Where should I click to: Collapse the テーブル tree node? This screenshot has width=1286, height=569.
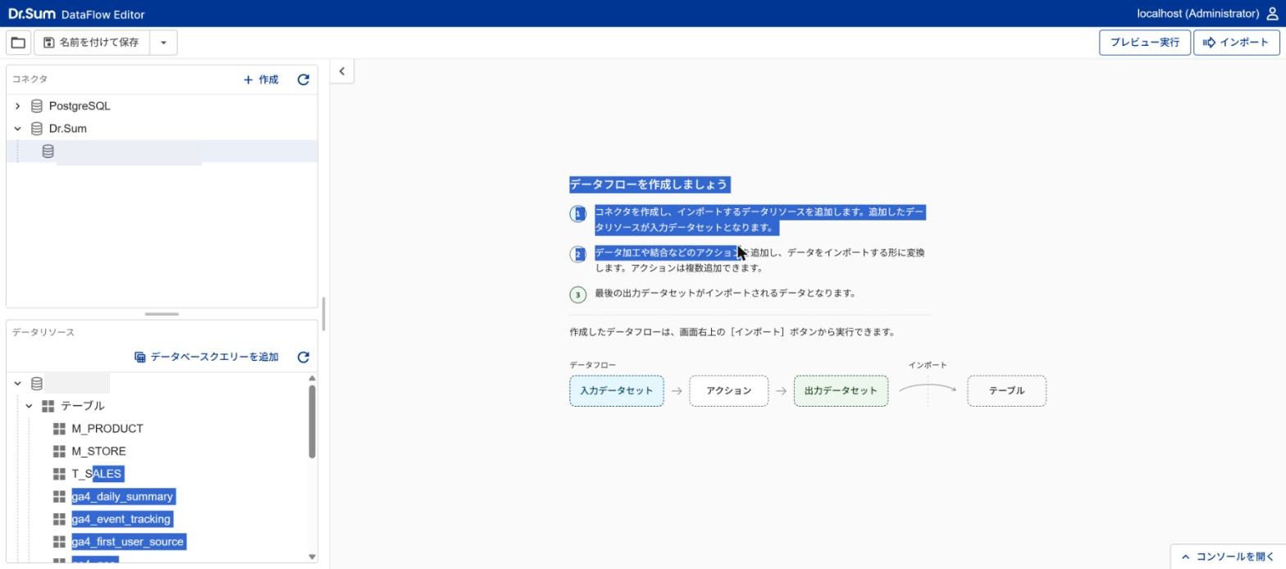tap(29, 406)
